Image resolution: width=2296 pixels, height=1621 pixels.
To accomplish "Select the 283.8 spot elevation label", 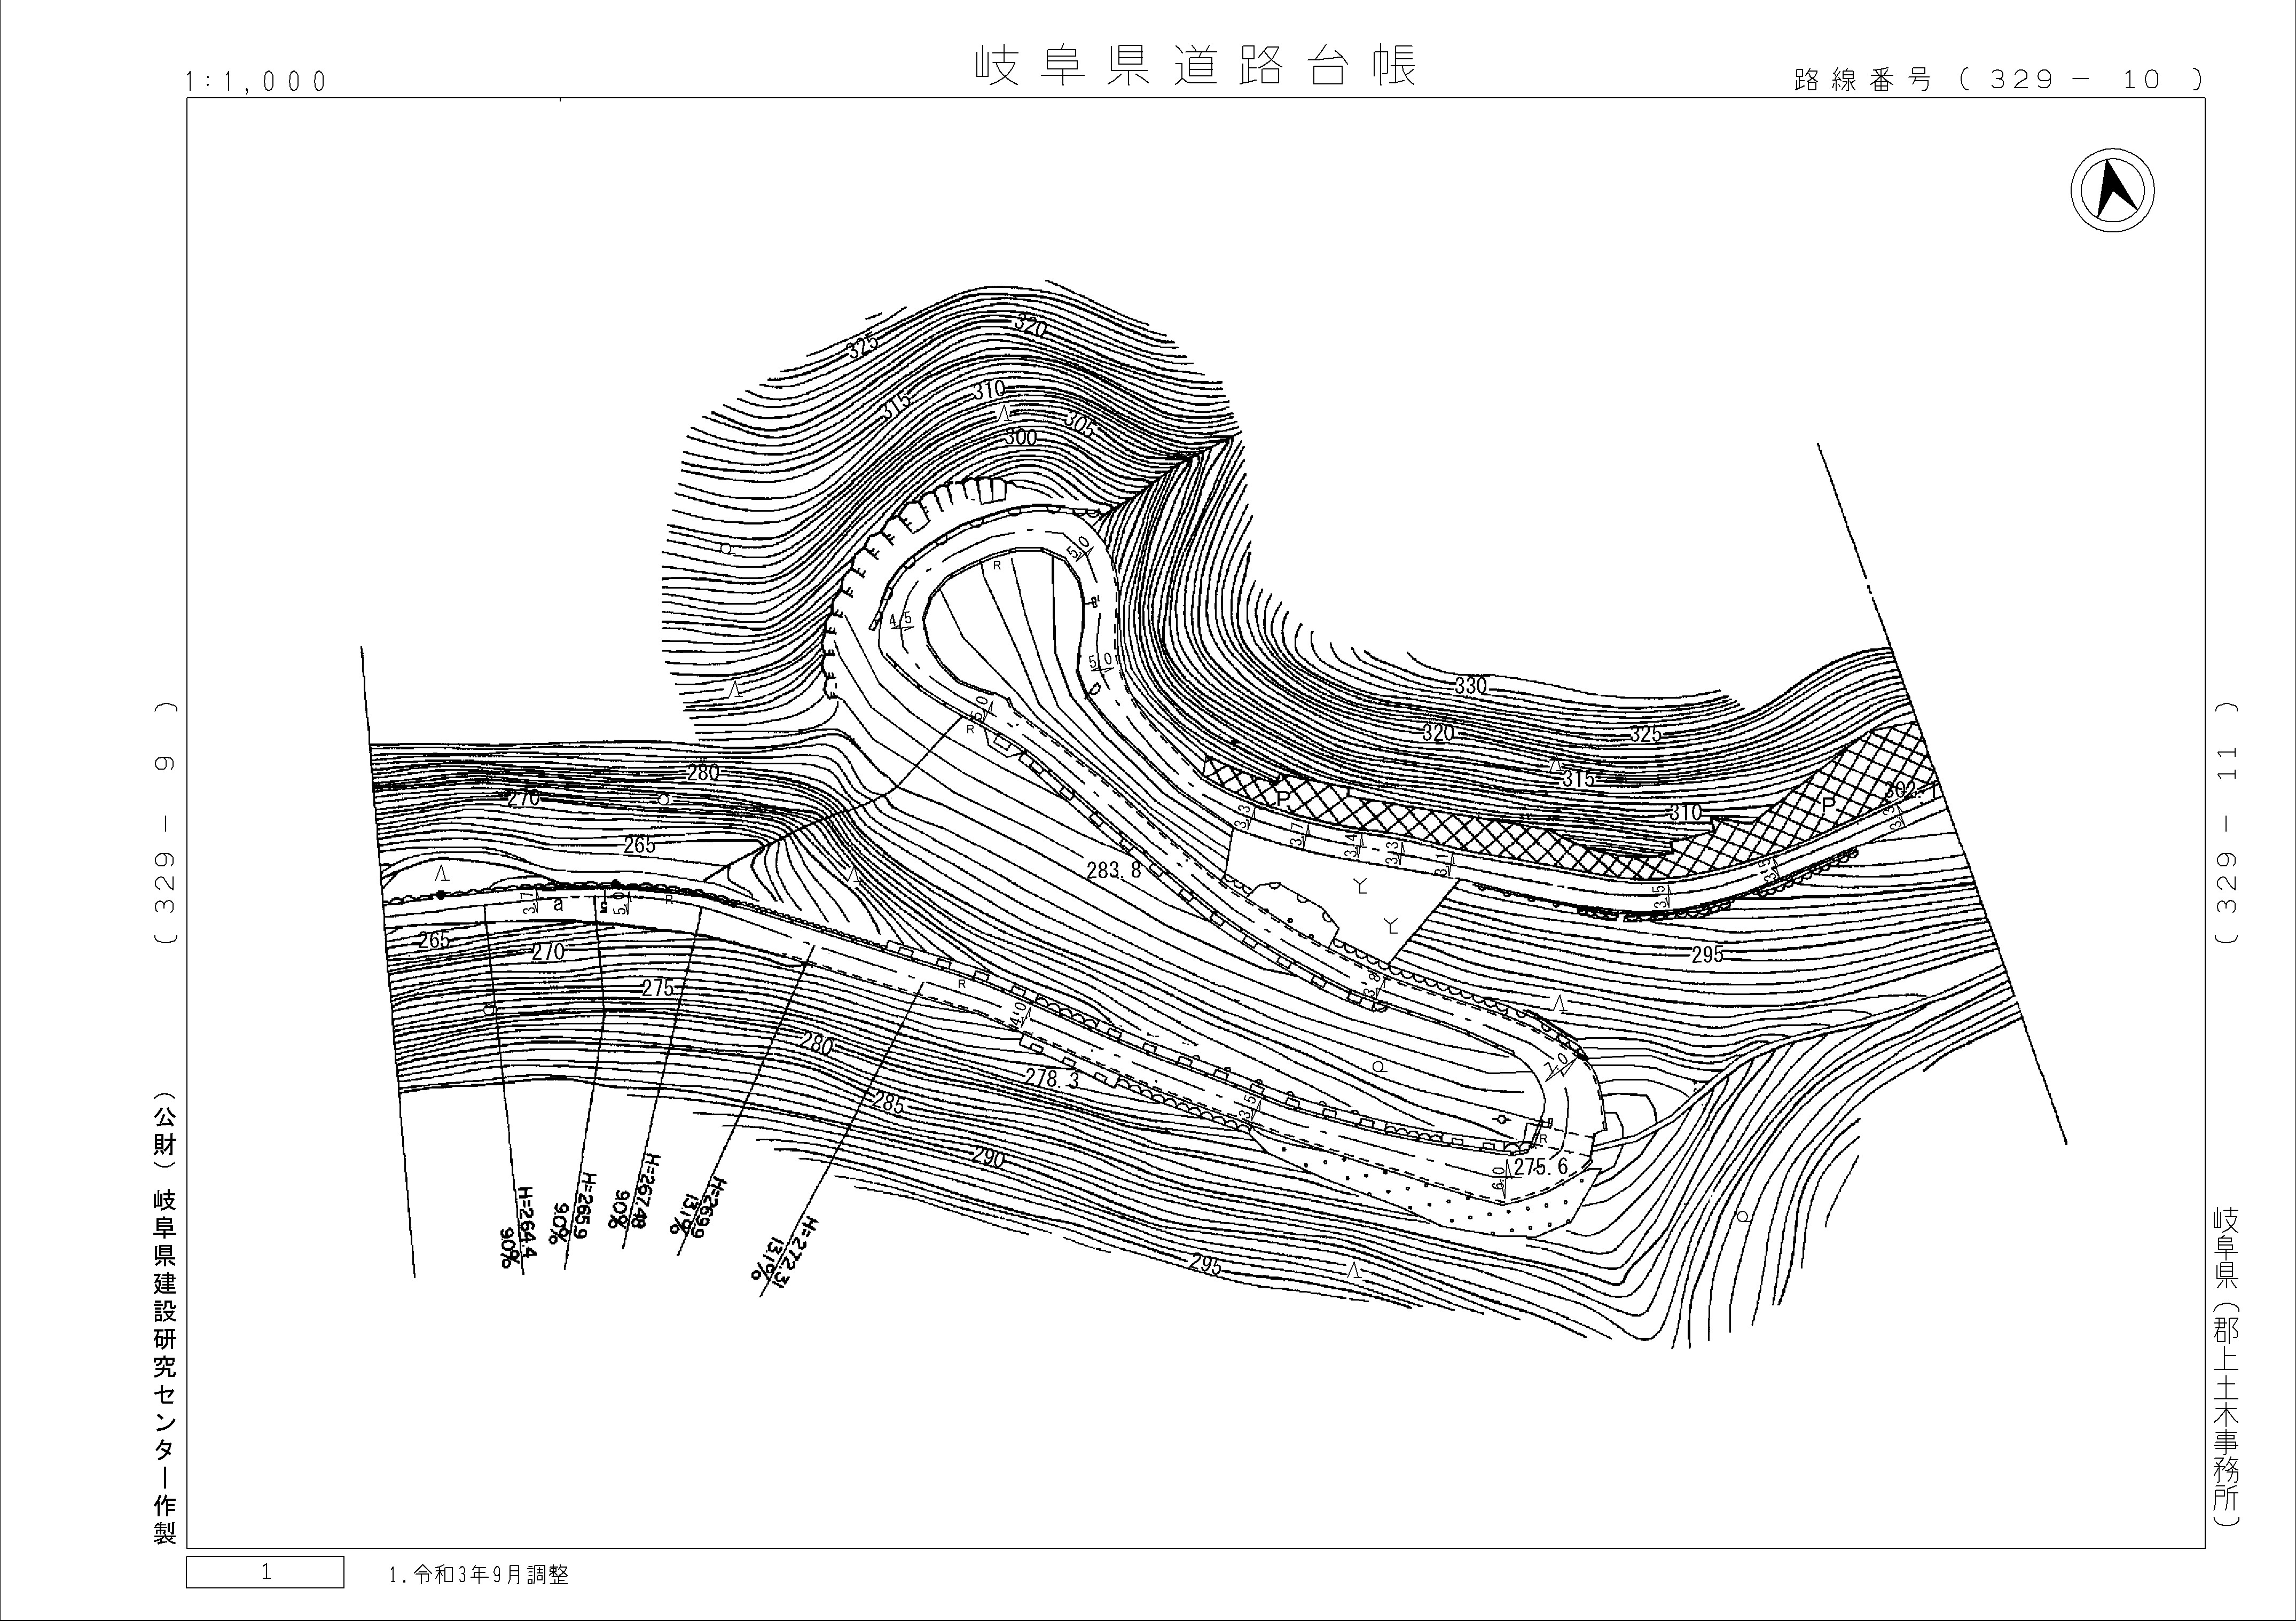I will click(x=1114, y=870).
